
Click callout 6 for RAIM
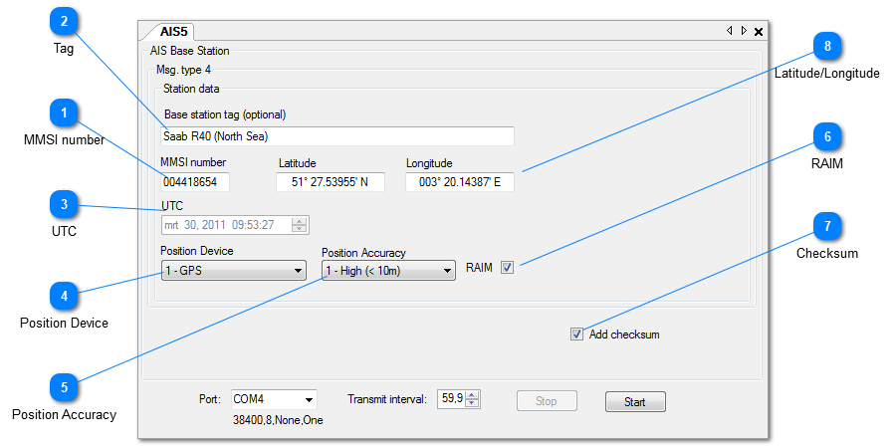click(826, 136)
